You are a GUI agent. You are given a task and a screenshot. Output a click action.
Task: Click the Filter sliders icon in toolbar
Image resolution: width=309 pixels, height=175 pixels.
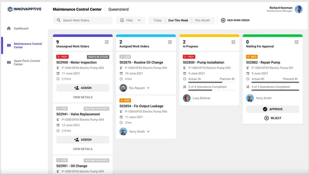[x=122, y=20]
